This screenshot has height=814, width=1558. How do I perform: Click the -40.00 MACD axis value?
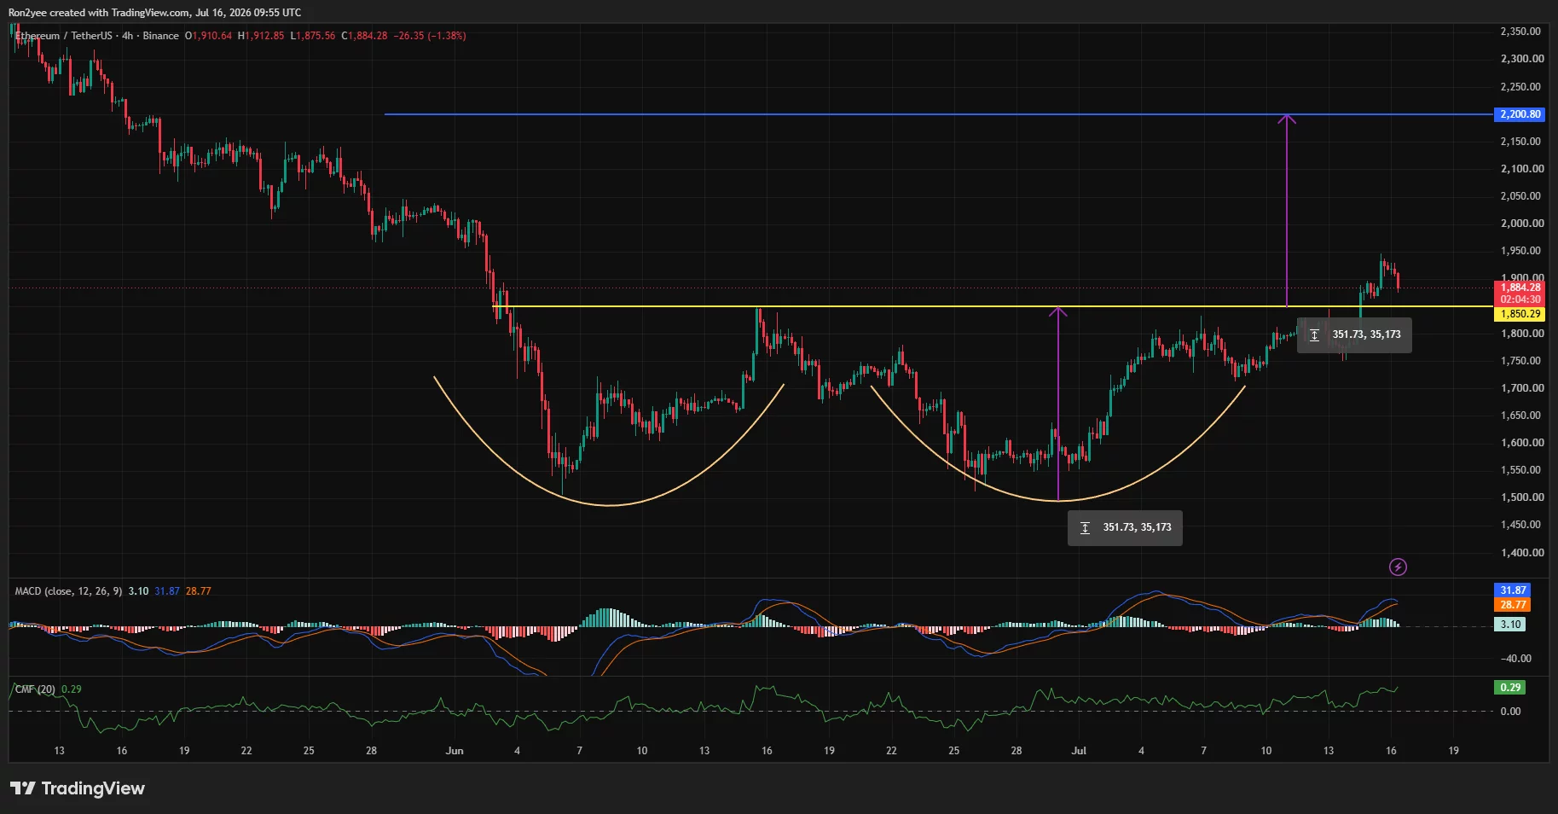pos(1516,659)
